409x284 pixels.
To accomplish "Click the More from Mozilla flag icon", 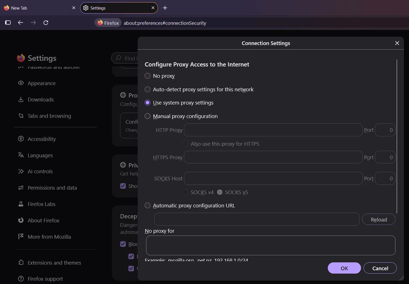I will [x=21, y=237].
